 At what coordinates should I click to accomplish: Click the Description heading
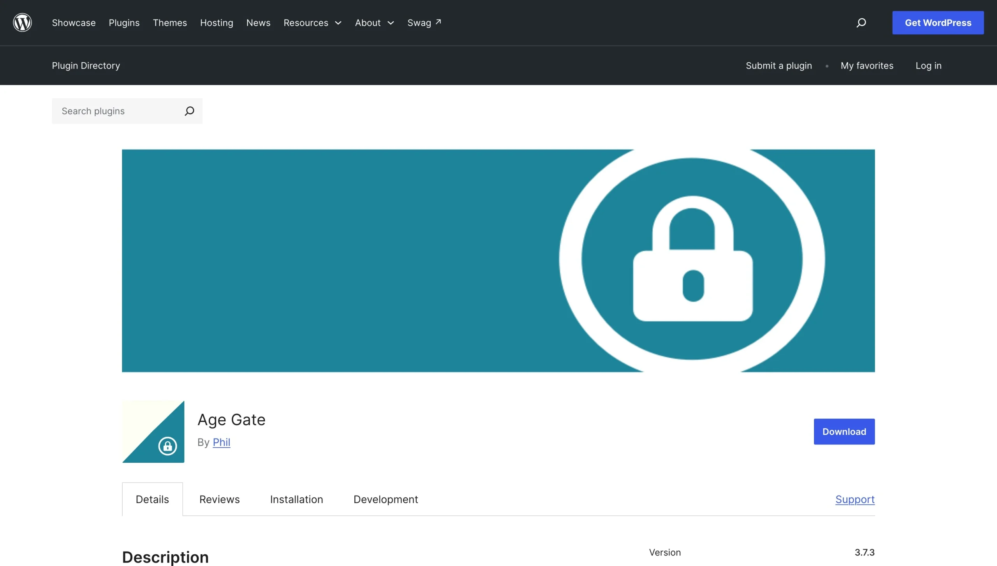pos(165,557)
